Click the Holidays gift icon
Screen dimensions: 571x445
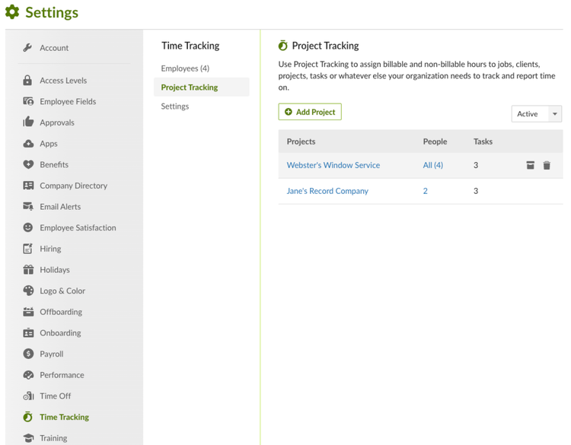click(28, 269)
